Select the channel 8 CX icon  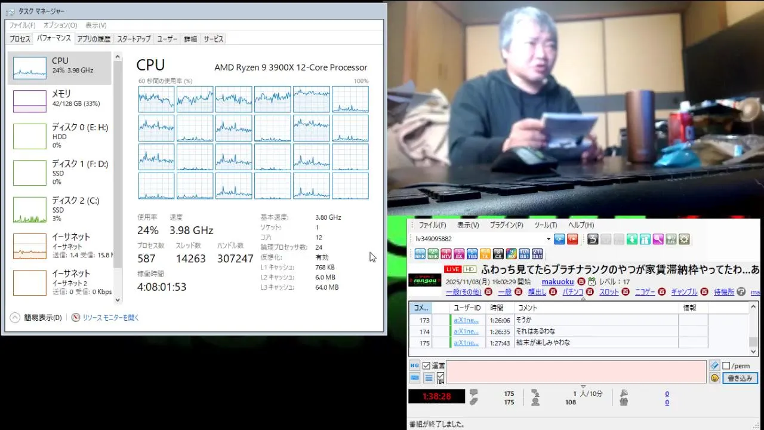[x=498, y=254]
